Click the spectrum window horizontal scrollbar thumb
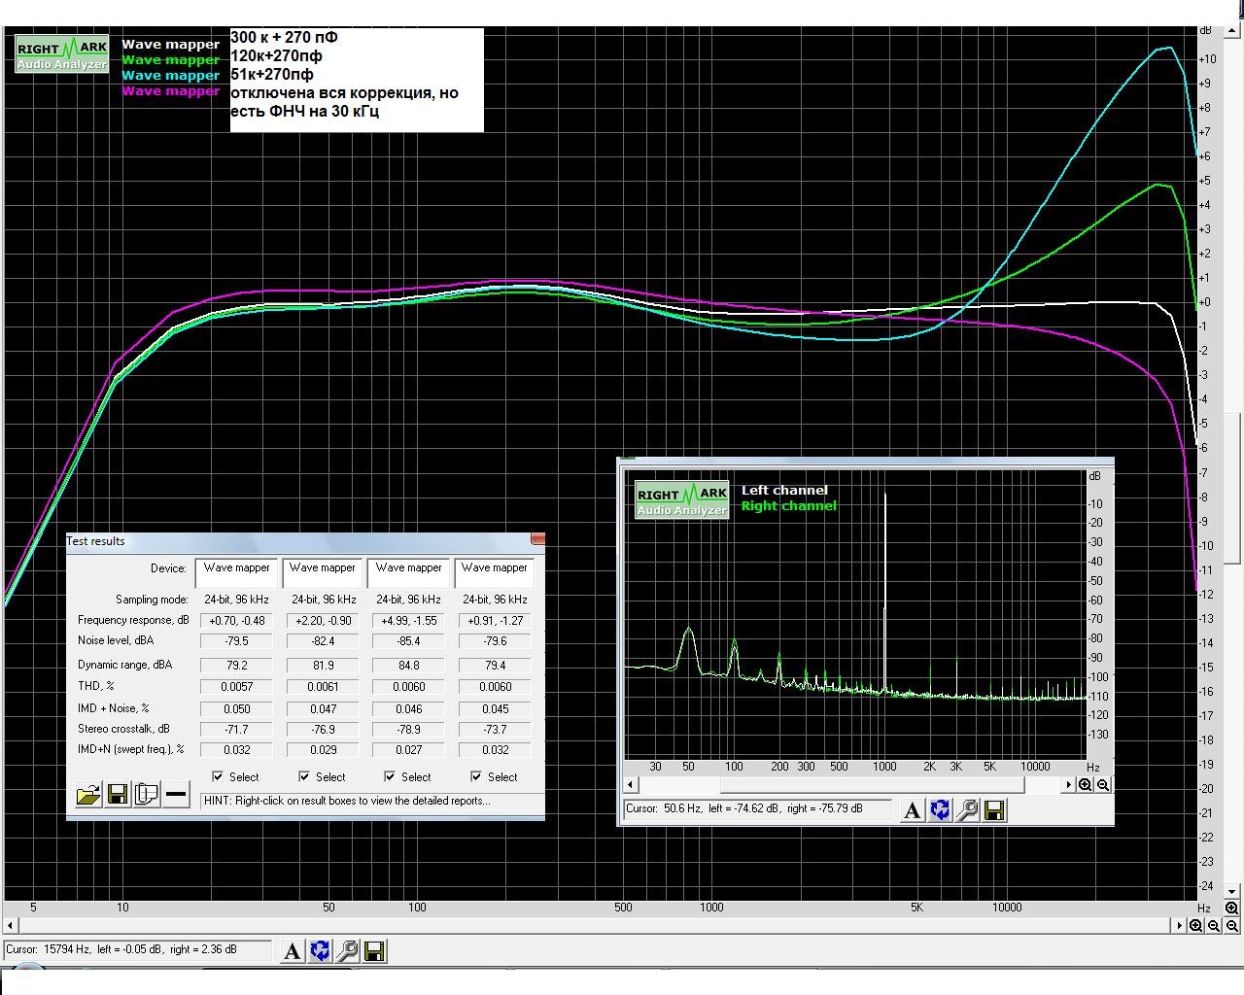This screenshot has width=1244, height=995. click(871, 785)
